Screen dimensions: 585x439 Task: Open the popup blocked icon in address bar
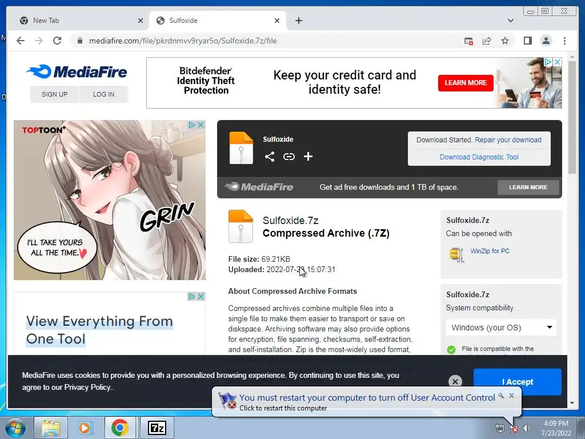point(468,41)
